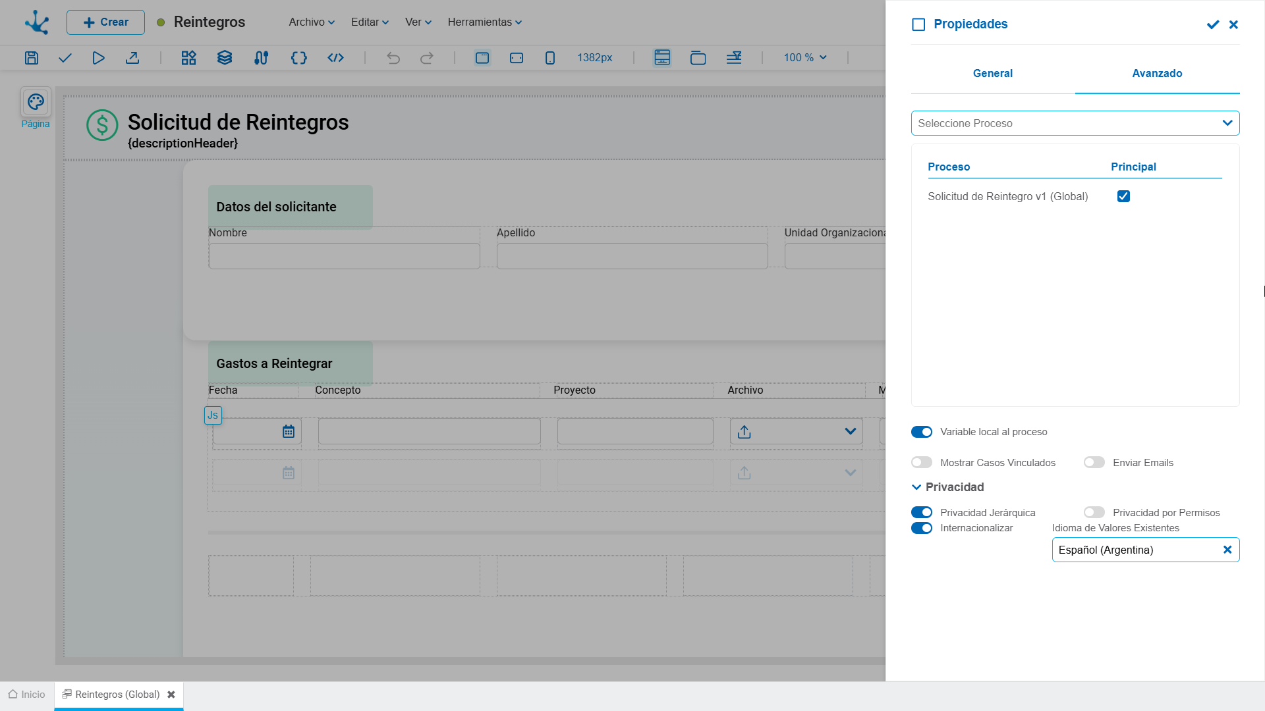This screenshot has height=711, width=1265.
Task: Open the 100 % zoom dropdown
Action: 805,58
